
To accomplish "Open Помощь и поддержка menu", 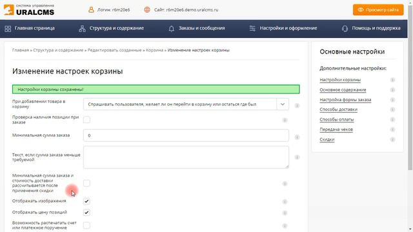I will 376,28.
